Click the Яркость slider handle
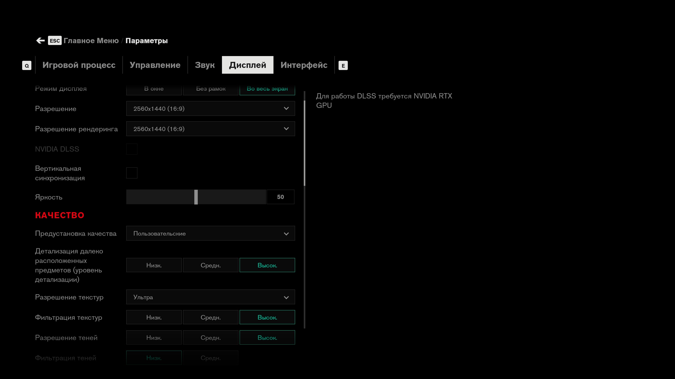675x379 pixels. [x=196, y=197]
